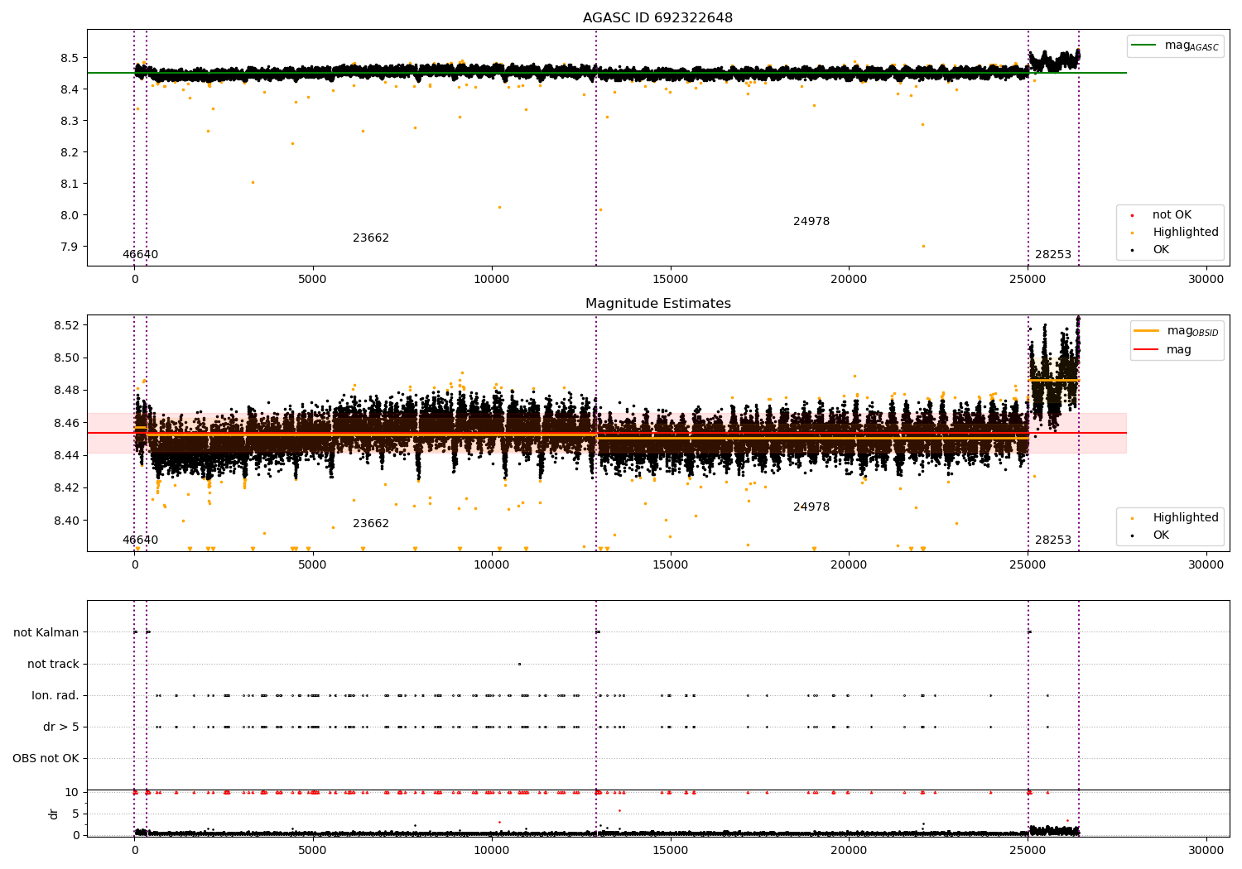
Task: Click x-axis tick 10000 in Magnitude Estimates plot
Action: (492, 565)
